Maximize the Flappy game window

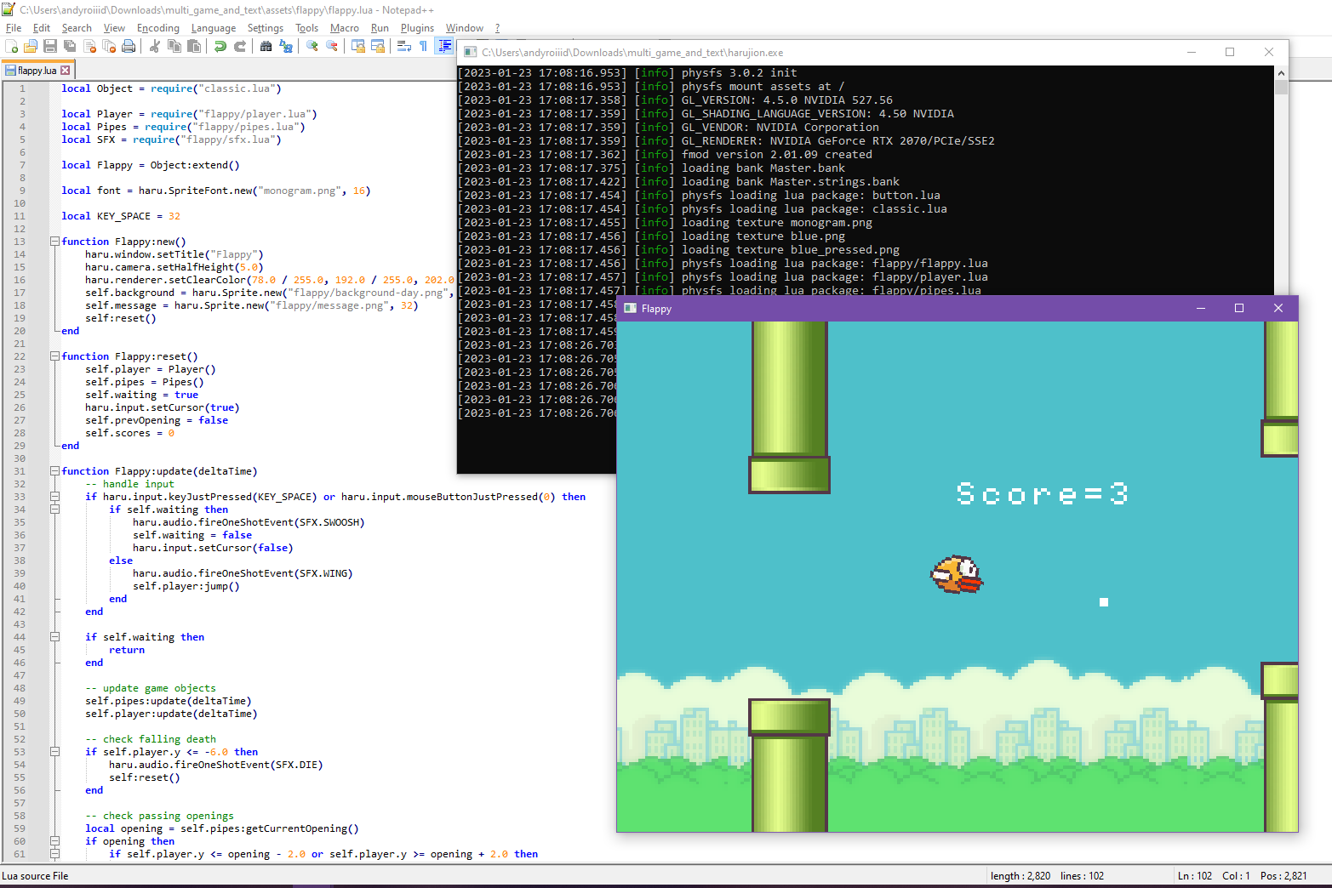pyautogui.click(x=1239, y=308)
